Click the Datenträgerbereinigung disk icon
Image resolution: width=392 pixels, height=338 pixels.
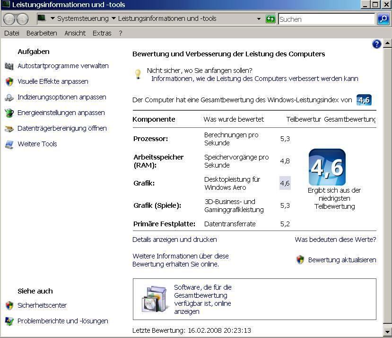click(9, 129)
